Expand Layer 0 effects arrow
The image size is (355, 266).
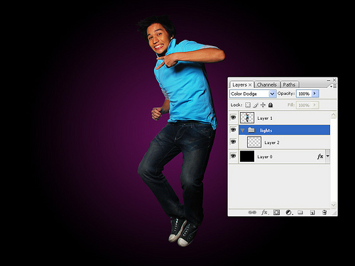(x=328, y=156)
